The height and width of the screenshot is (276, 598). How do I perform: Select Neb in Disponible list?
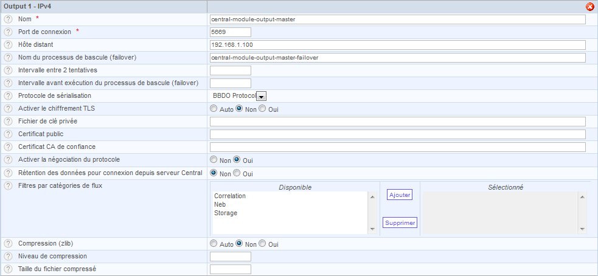(220, 204)
